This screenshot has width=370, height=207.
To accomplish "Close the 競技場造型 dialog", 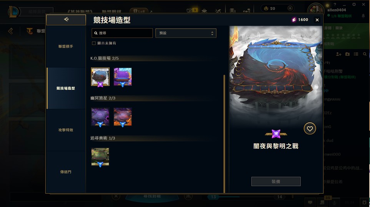I will click(317, 20).
